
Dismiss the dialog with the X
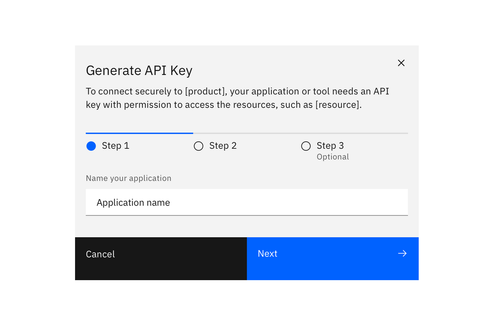point(401,63)
